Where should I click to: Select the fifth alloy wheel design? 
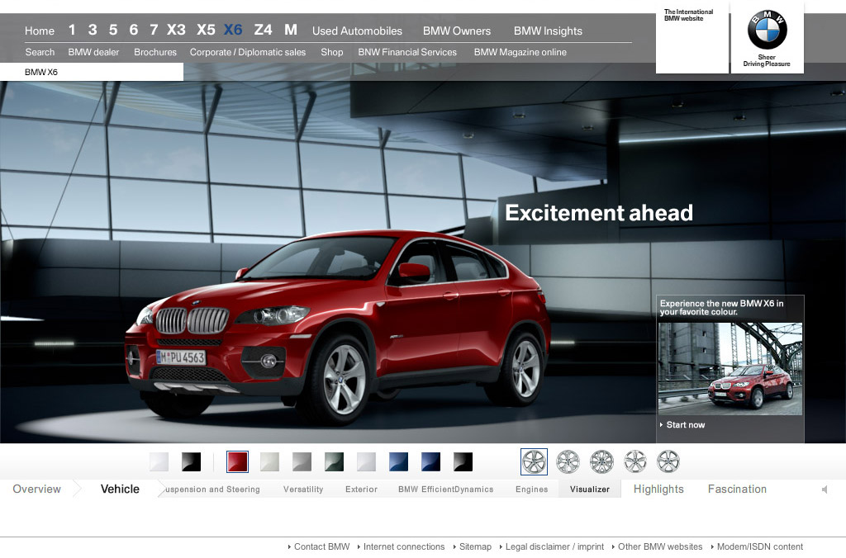pyautogui.click(x=668, y=462)
